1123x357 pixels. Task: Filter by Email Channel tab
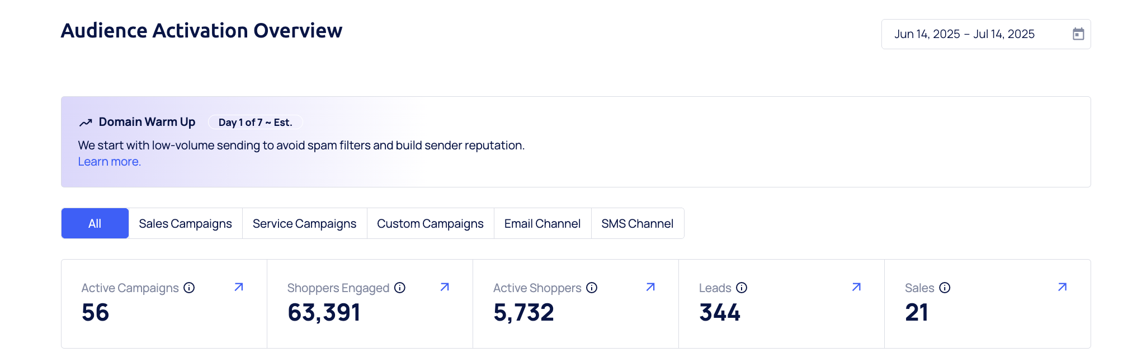[x=542, y=223]
